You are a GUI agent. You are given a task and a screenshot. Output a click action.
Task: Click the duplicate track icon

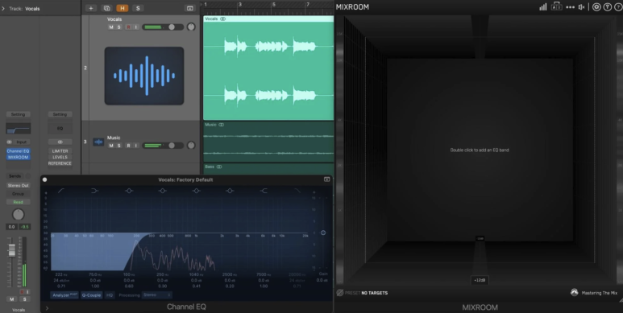point(107,8)
